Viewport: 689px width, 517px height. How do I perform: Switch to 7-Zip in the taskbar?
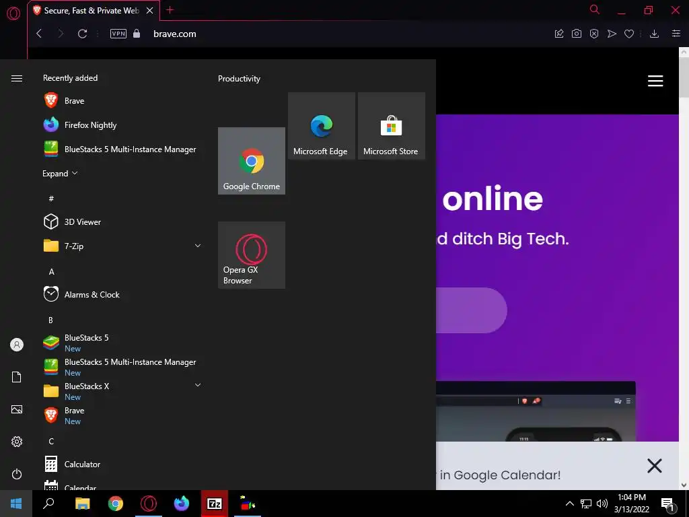(215, 504)
